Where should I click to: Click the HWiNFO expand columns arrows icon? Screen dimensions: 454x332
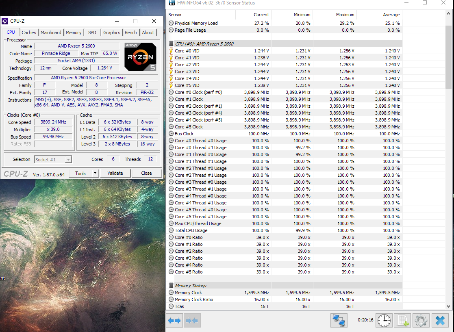(174, 321)
